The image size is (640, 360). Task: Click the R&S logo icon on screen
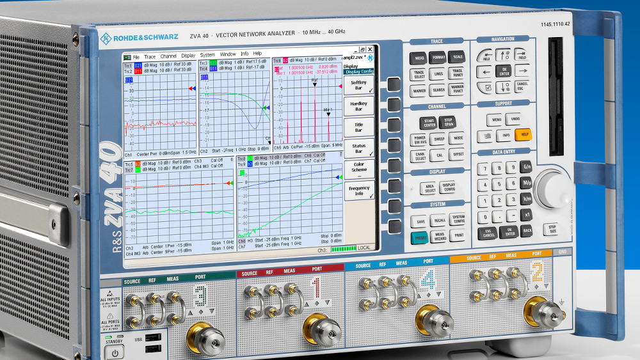(371, 58)
